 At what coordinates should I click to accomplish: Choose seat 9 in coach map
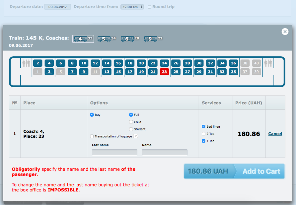[x=84, y=72]
